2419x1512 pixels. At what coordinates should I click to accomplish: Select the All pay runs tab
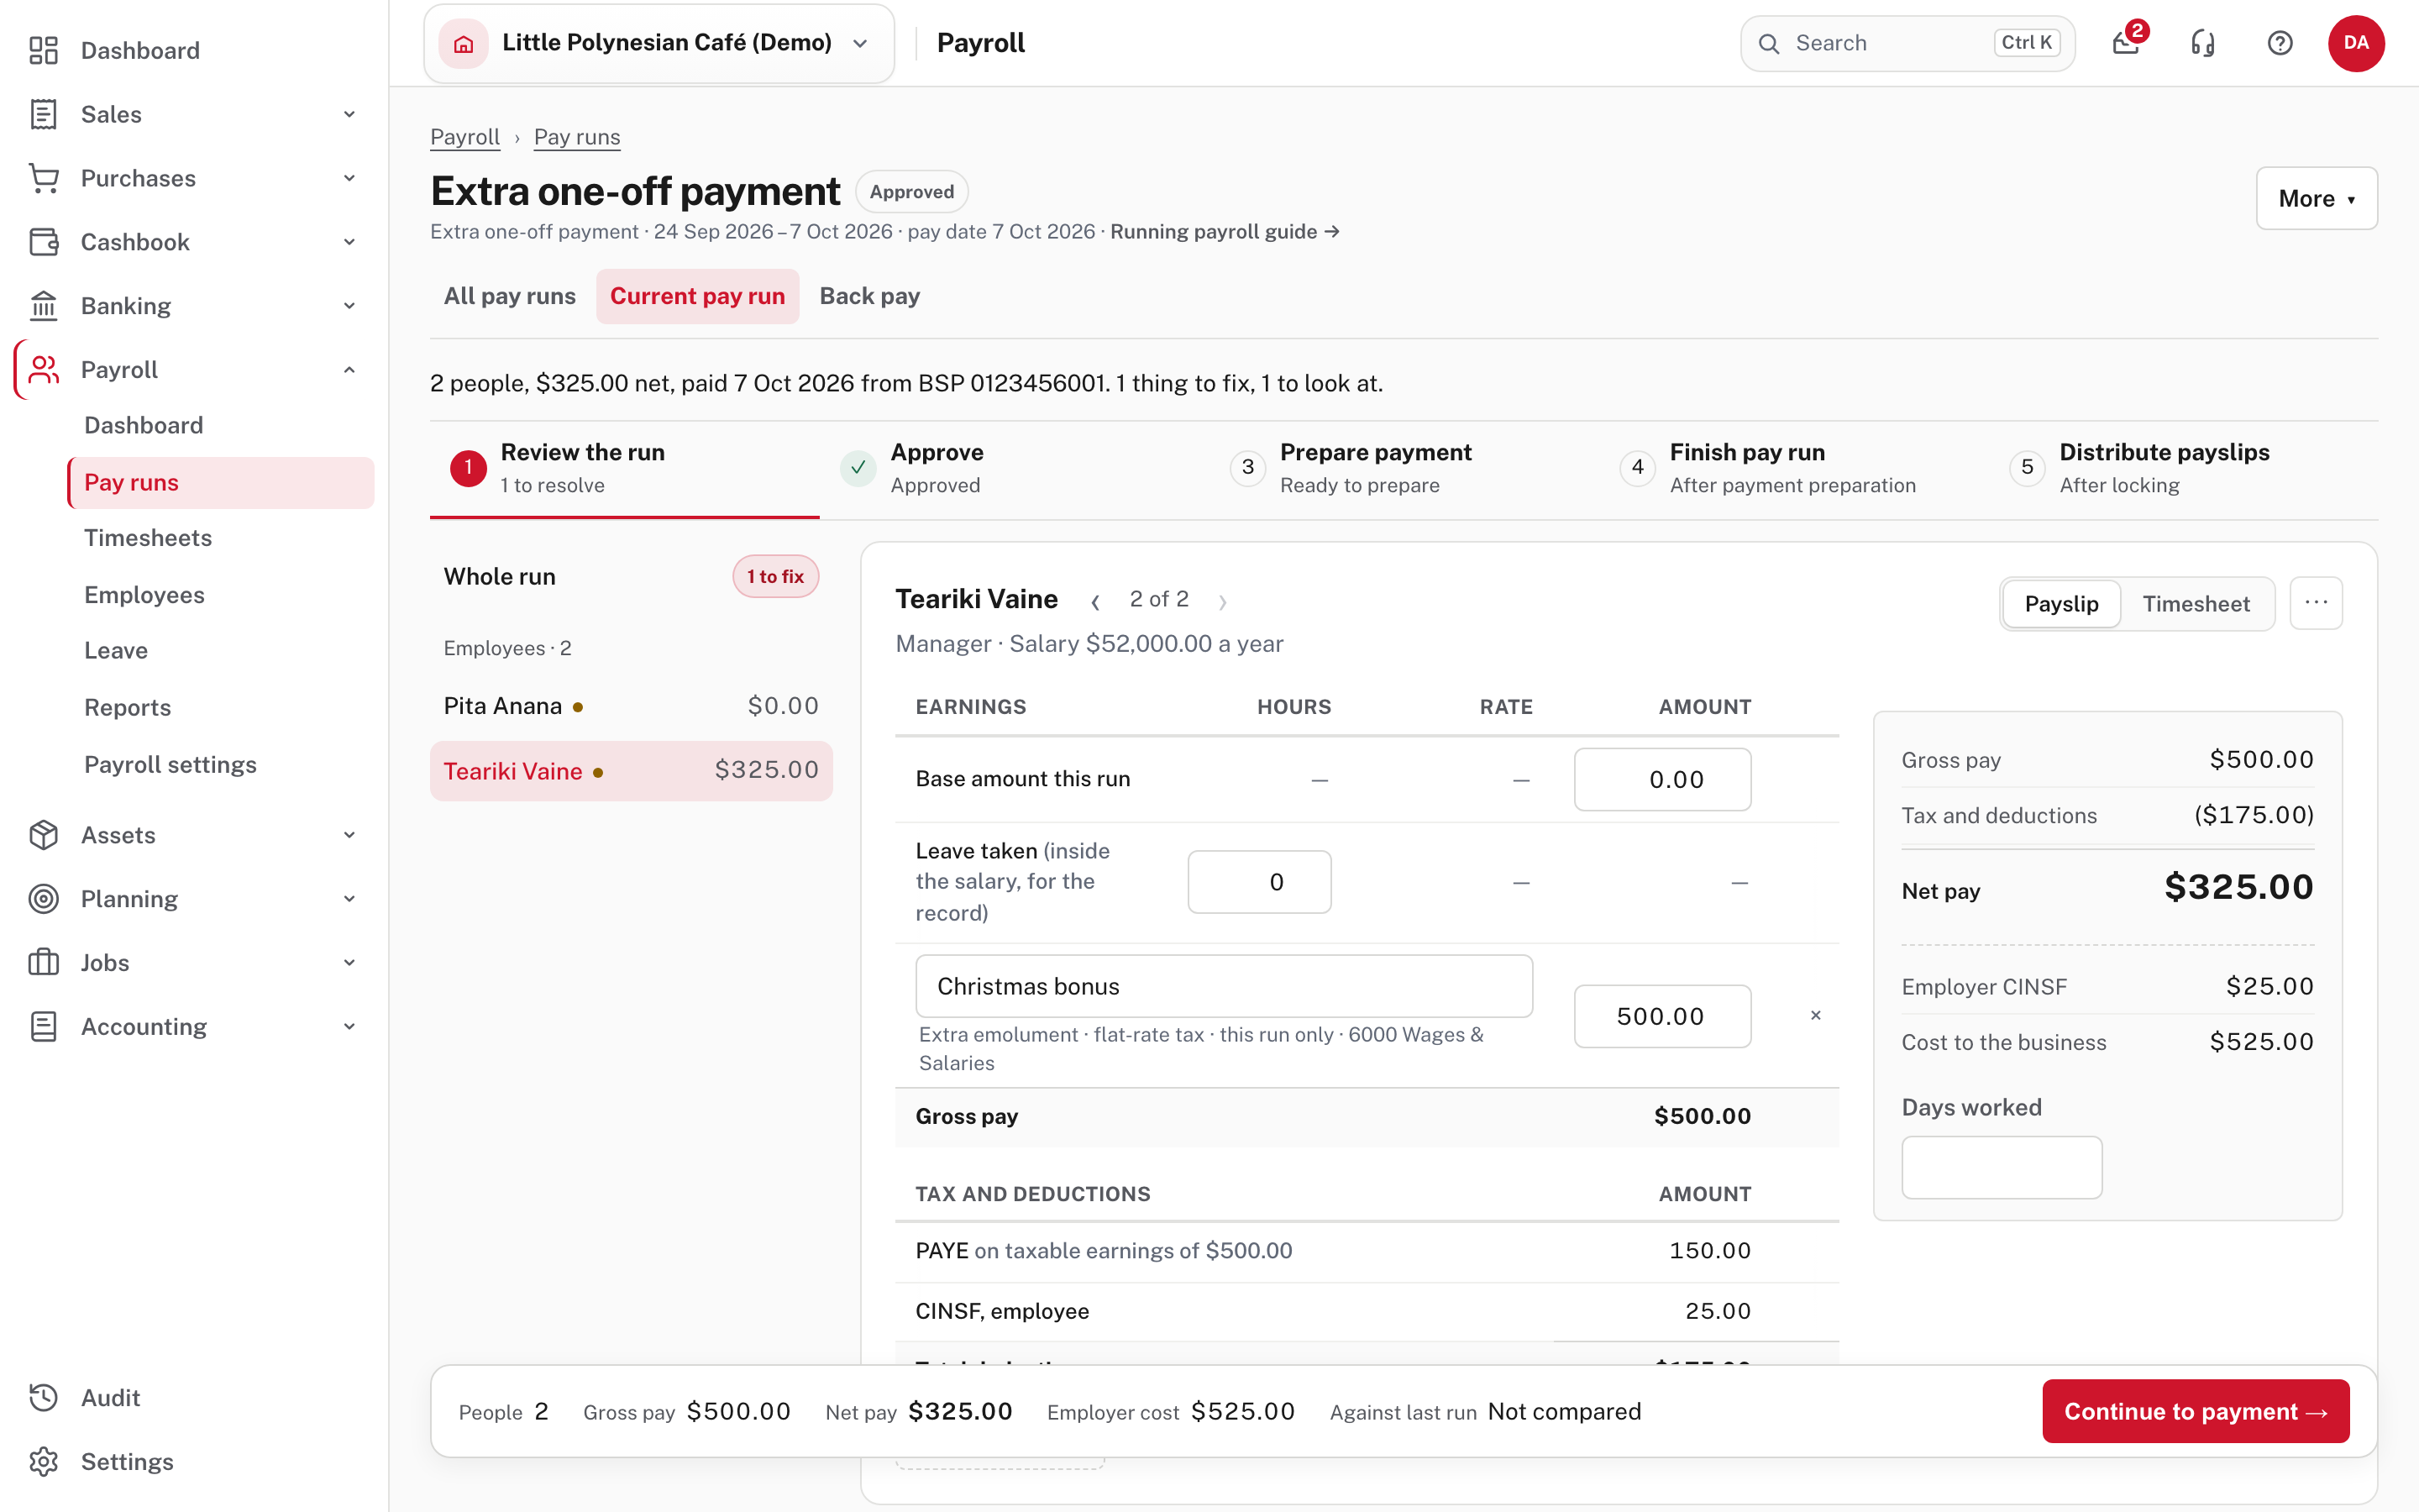pyautogui.click(x=510, y=296)
